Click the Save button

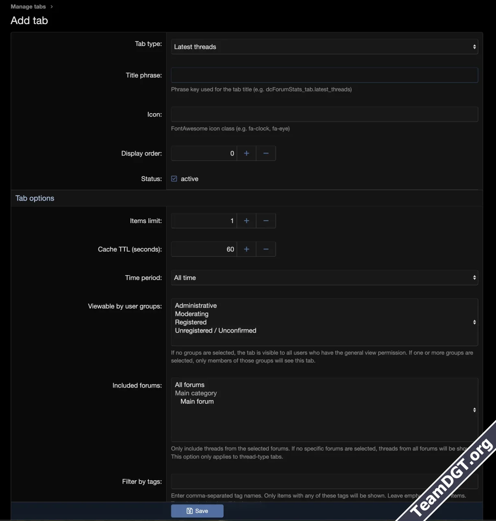pyautogui.click(x=197, y=511)
